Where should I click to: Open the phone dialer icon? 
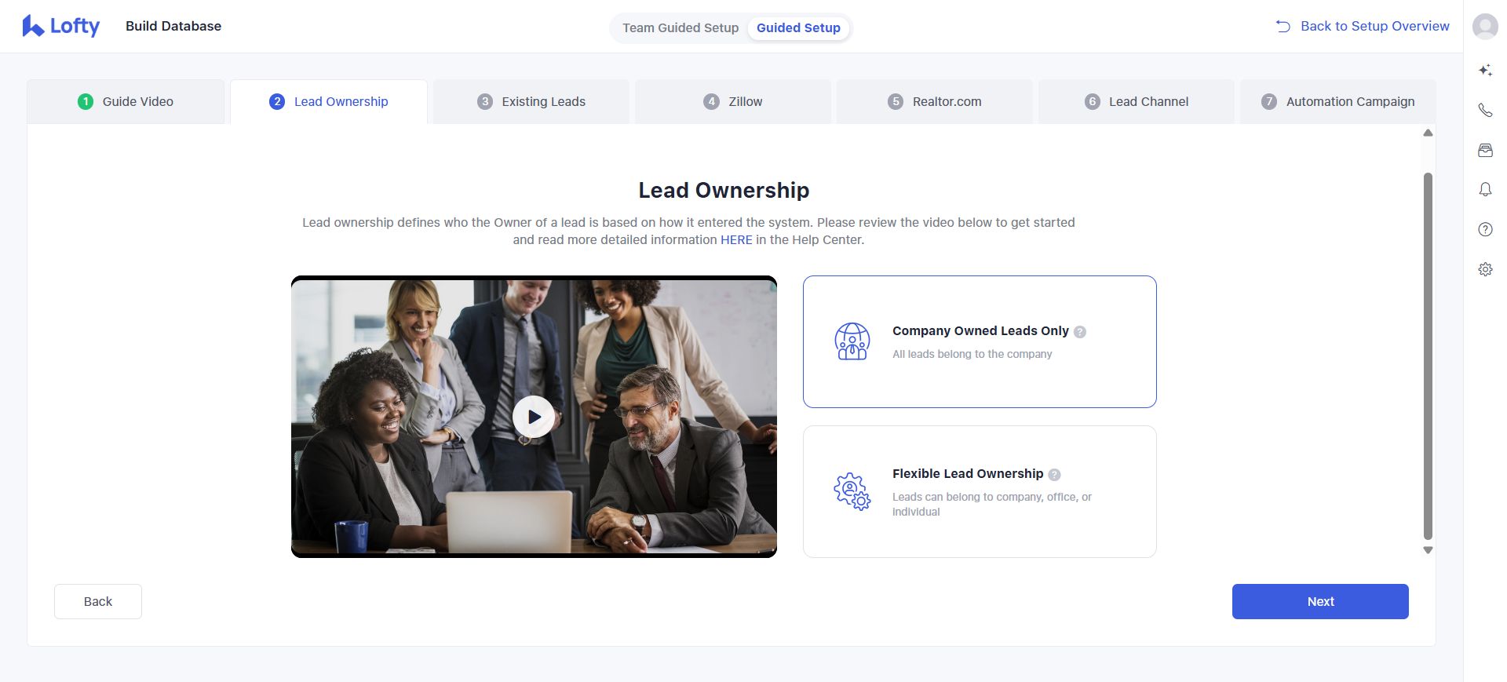[x=1485, y=111]
